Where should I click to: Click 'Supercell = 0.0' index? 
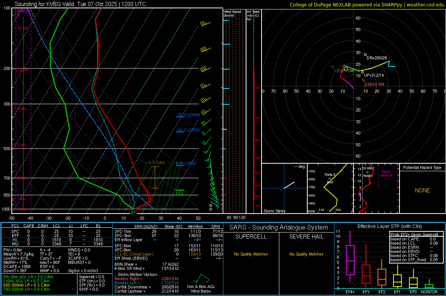coord(91,277)
